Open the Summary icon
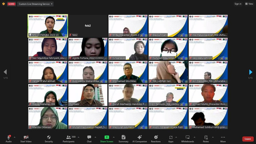256x144 pixels. tap(124, 137)
